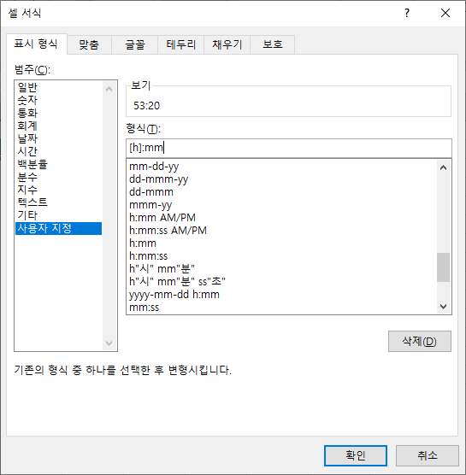Cancel with the 취소 button
Viewport: 466px width, 475px height.
[428, 455]
